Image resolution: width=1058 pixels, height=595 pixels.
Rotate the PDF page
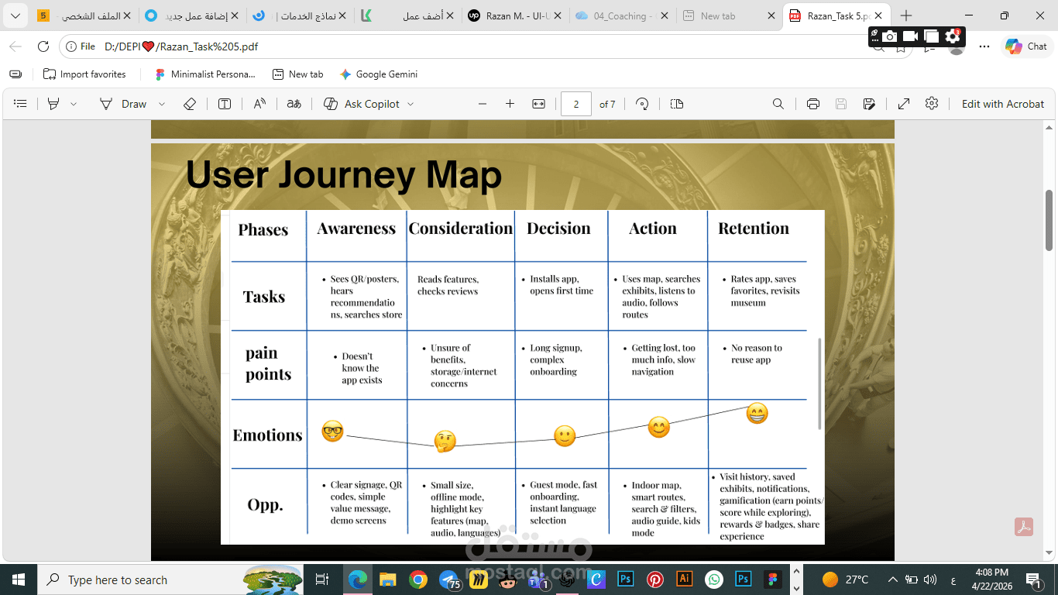click(642, 104)
